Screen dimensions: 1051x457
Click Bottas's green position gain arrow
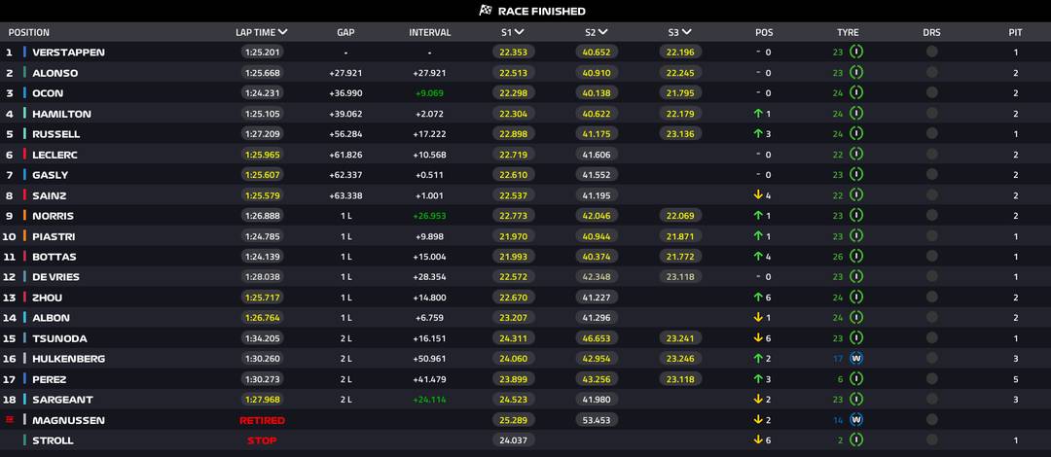pyautogui.click(x=758, y=256)
